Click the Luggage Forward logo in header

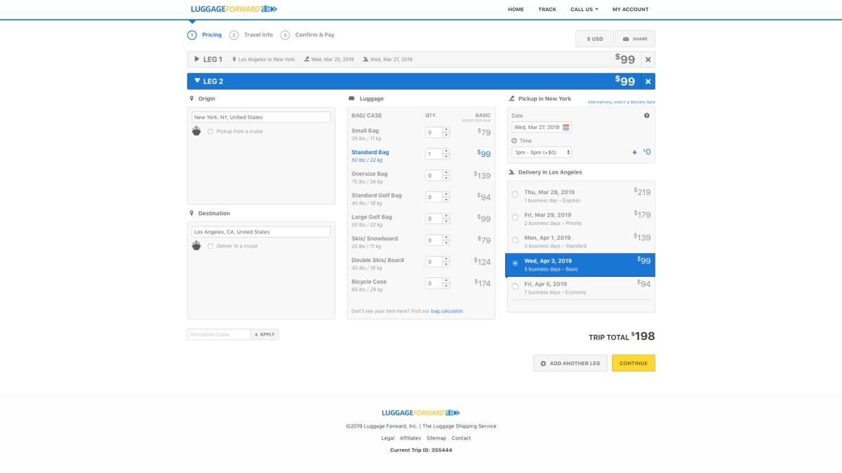(234, 9)
